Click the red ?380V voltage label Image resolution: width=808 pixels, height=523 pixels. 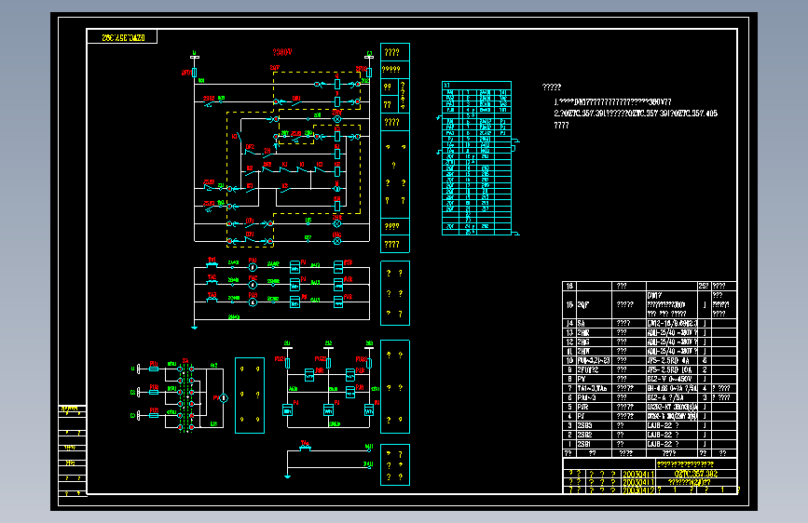(x=281, y=52)
